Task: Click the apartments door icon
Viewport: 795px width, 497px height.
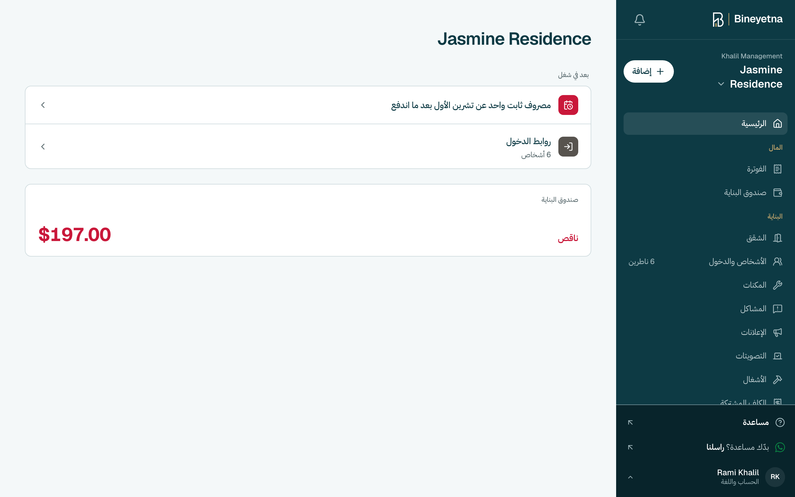Action: (x=777, y=238)
